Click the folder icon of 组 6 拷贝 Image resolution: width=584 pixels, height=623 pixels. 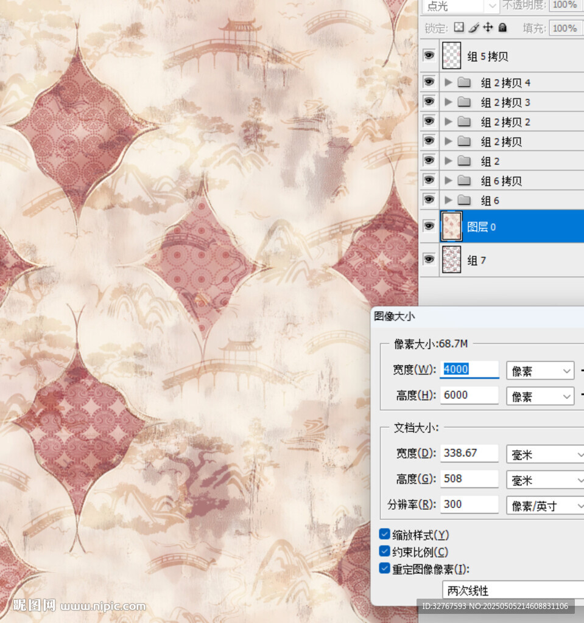(465, 181)
